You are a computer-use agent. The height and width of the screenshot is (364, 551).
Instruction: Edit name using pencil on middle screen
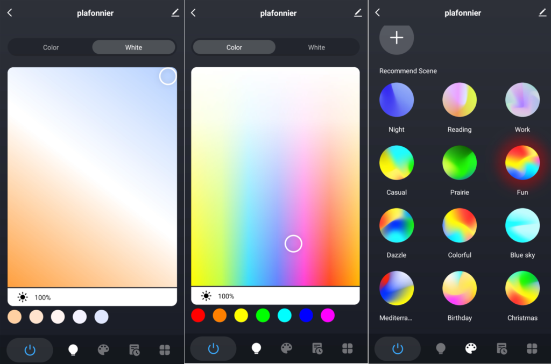point(358,13)
